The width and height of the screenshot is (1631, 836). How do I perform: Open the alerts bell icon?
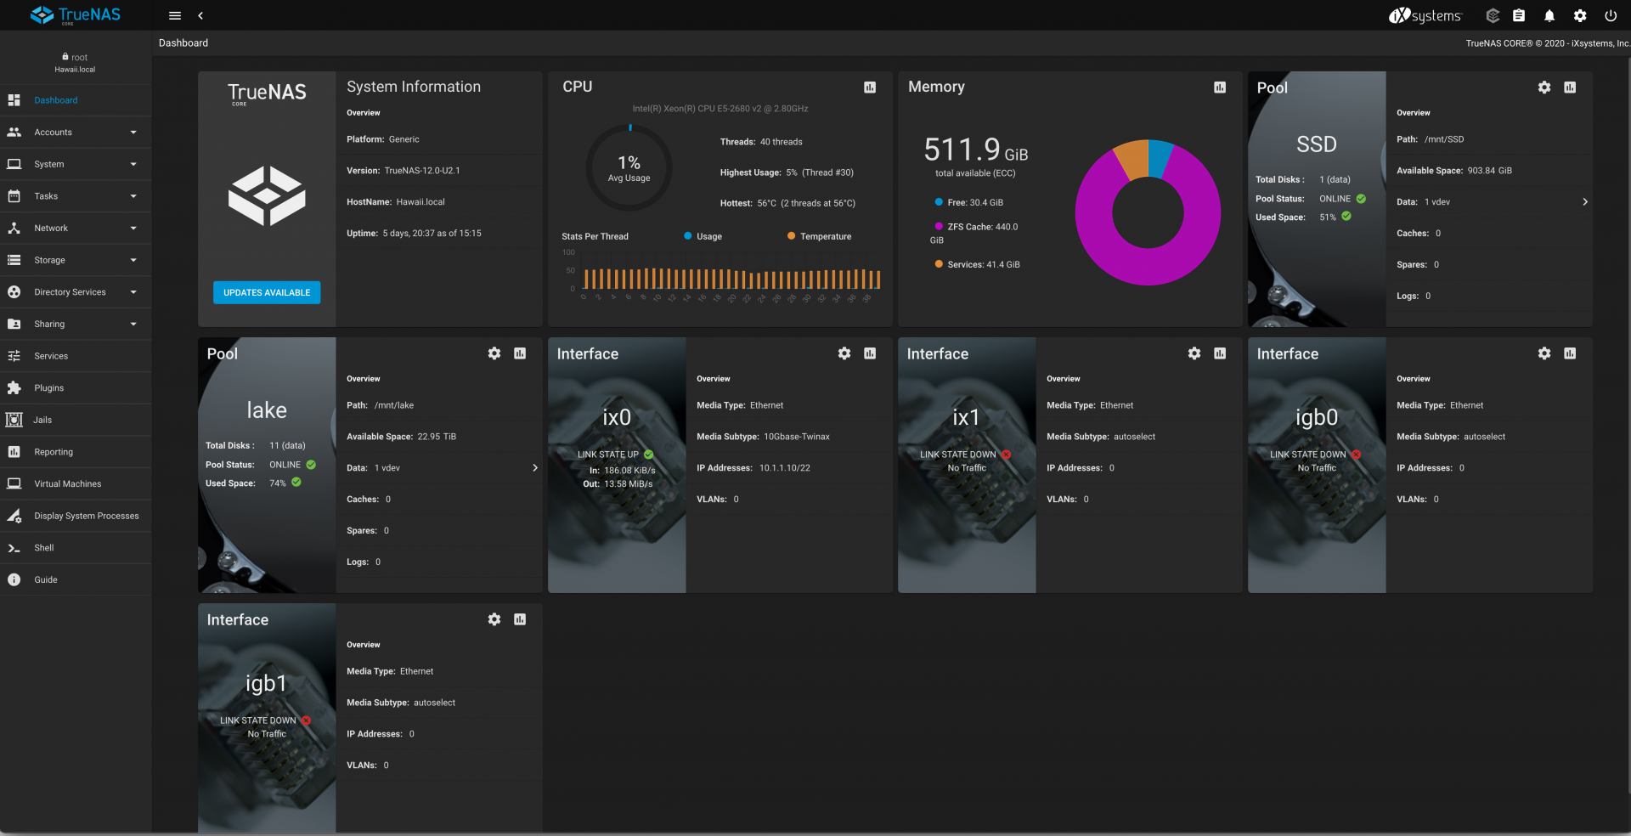pyautogui.click(x=1549, y=15)
